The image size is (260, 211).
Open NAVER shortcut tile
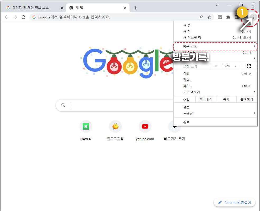[86, 131]
